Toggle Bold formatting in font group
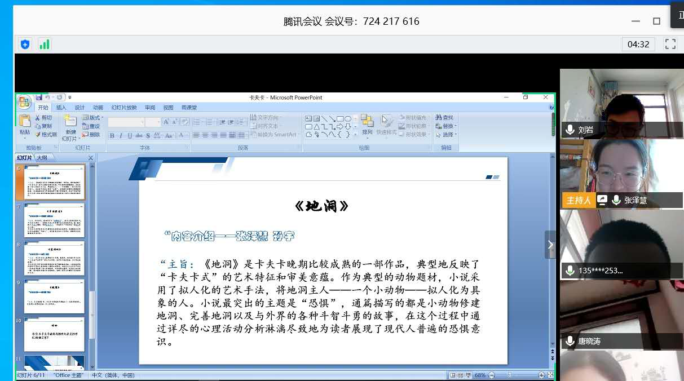684x381 pixels. [112, 135]
